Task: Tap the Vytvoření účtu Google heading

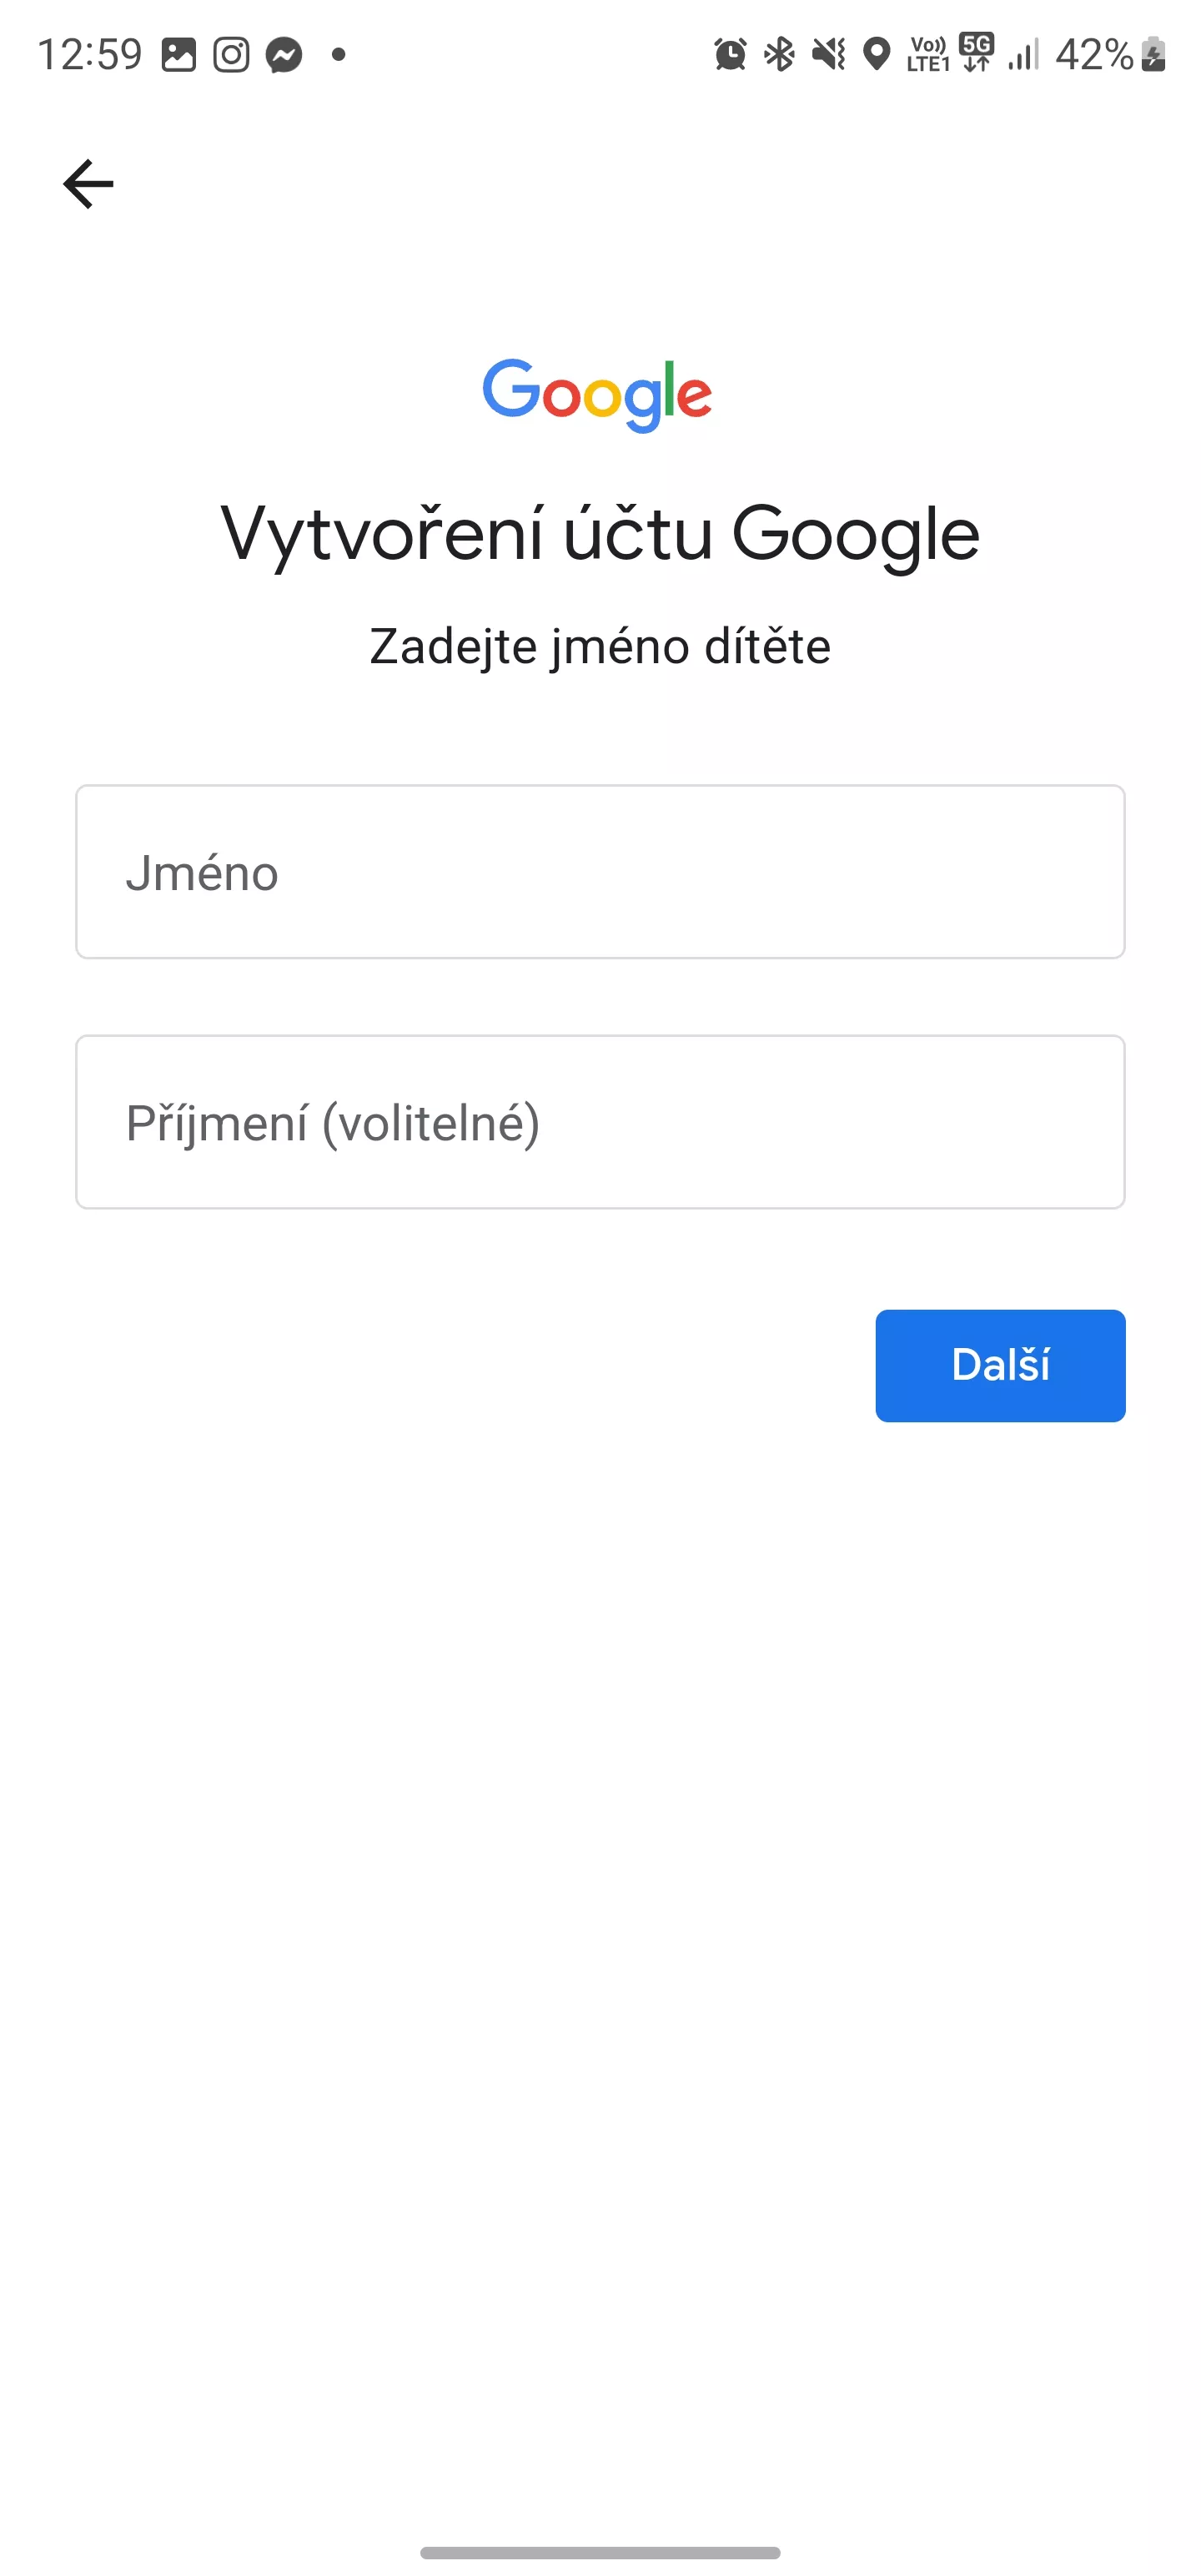Action: tap(600, 534)
